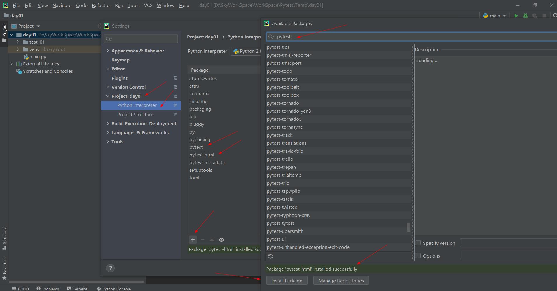Open the Refactor menu
The image size is (557, 291).
(x=101, y=5)
